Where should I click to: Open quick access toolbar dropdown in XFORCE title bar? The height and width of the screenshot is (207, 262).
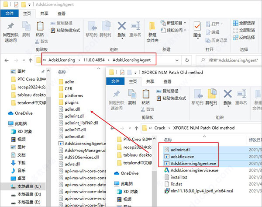[135, 73]
